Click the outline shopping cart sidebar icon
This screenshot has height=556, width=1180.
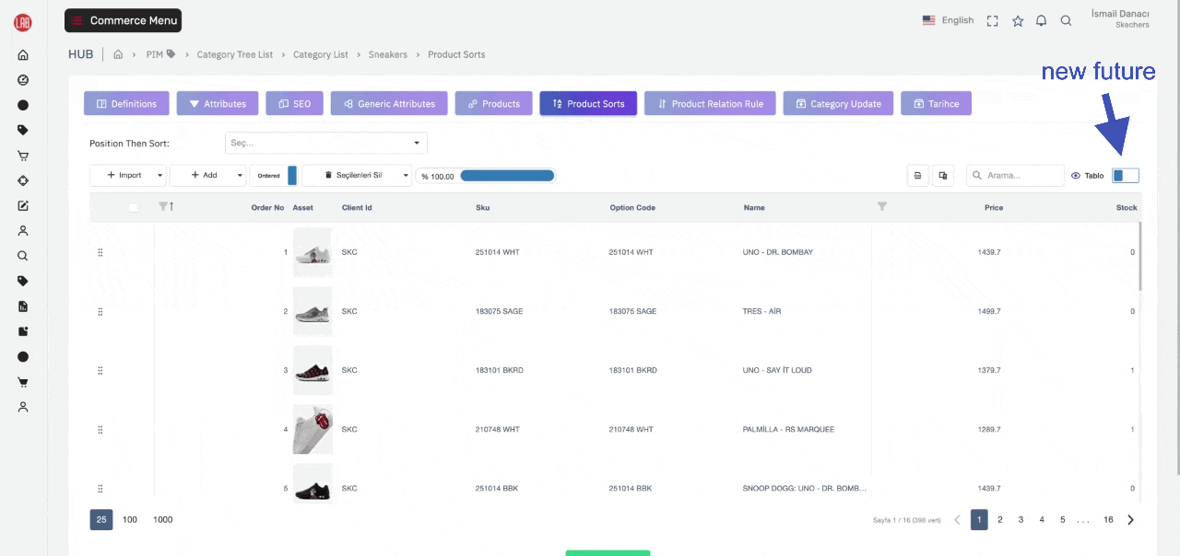23,156
